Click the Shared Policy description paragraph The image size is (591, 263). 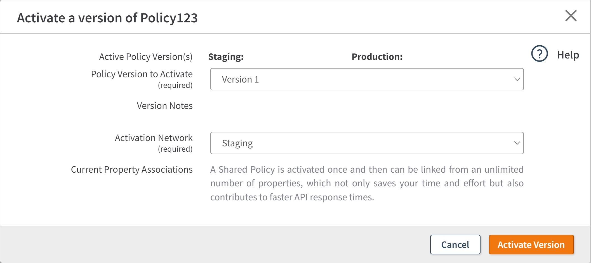[x=367, y=183]
